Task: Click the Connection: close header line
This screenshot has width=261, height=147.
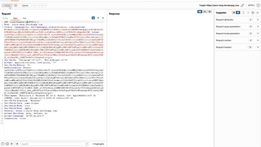Action: (x=15, y=118)
